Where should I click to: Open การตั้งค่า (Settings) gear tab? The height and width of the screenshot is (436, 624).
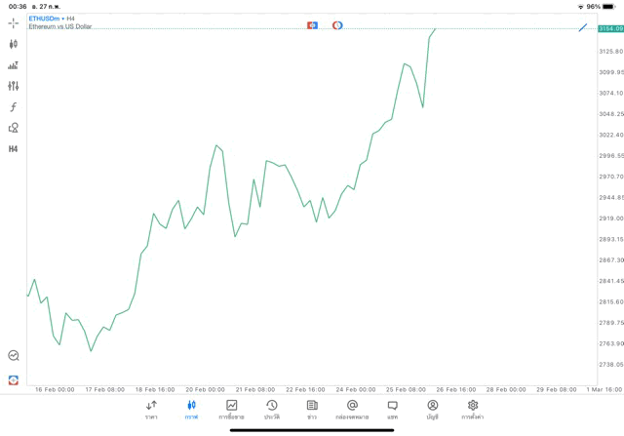point(473,409)
